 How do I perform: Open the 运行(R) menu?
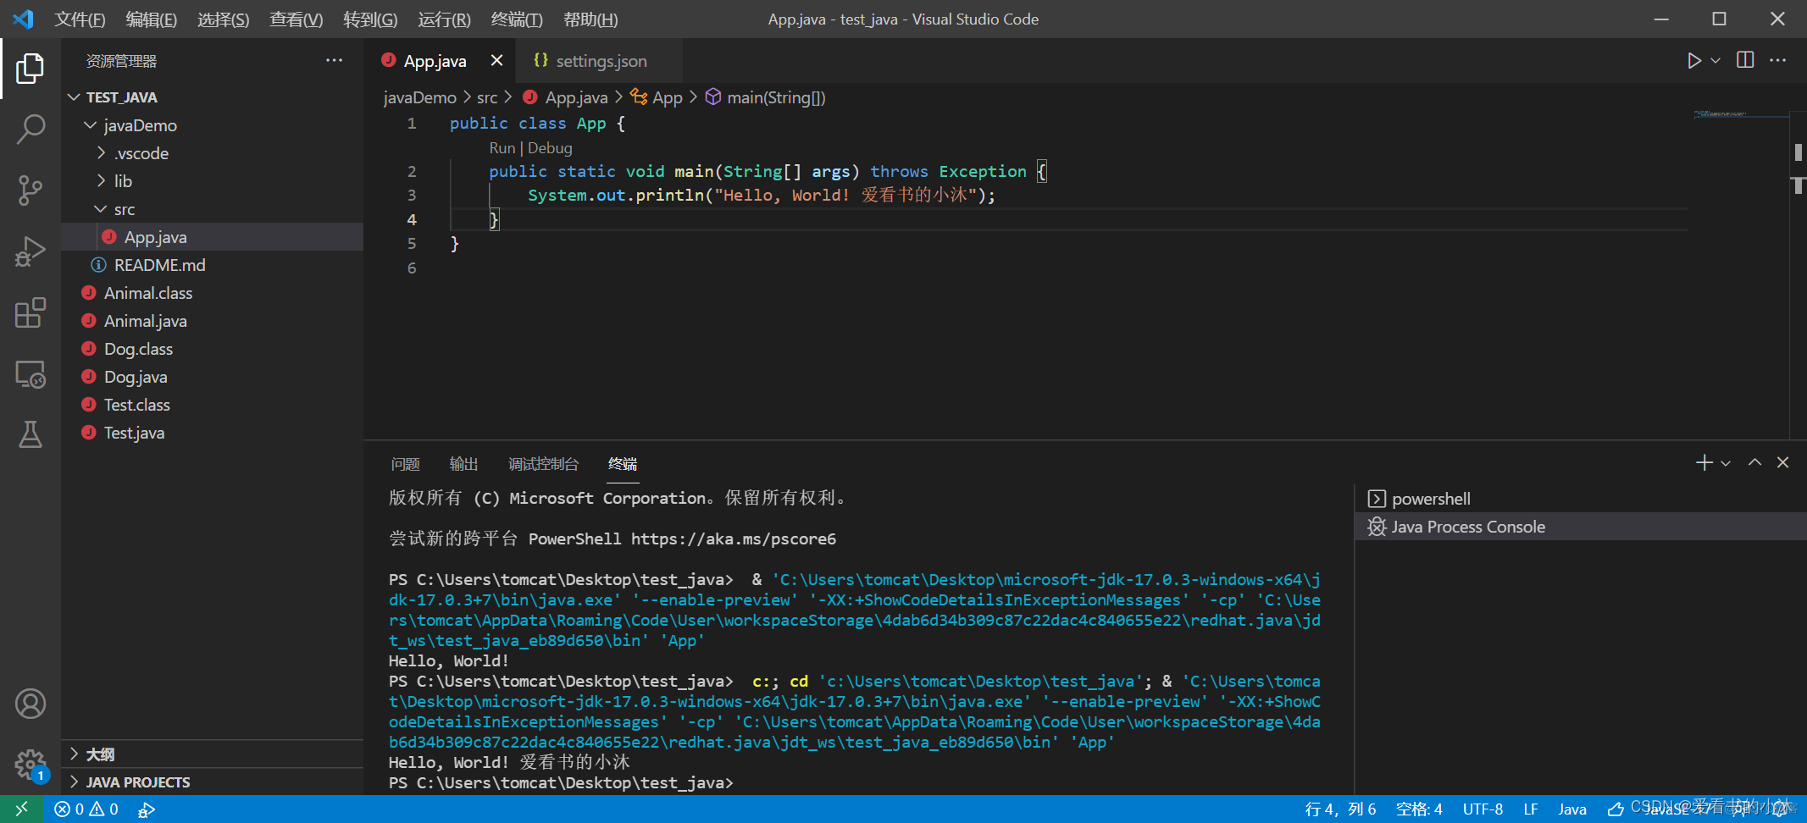click(x=444, y=19)
